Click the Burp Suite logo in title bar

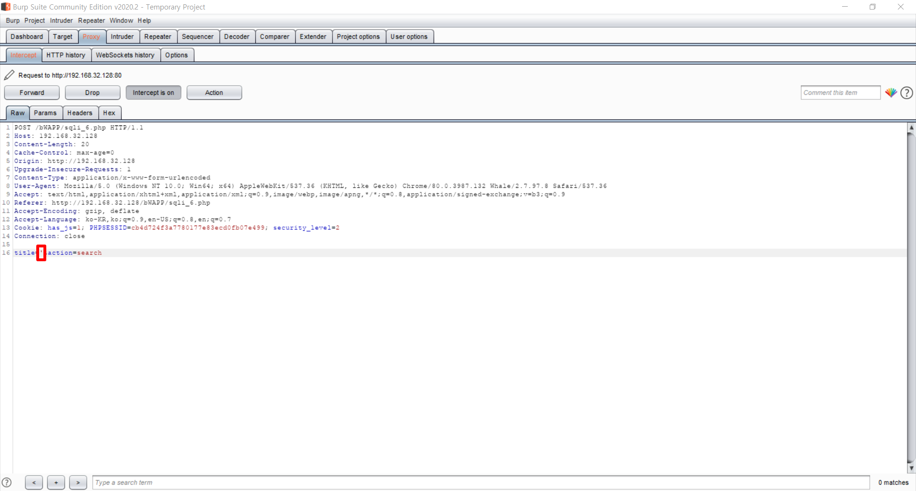[x=6, y=7]
